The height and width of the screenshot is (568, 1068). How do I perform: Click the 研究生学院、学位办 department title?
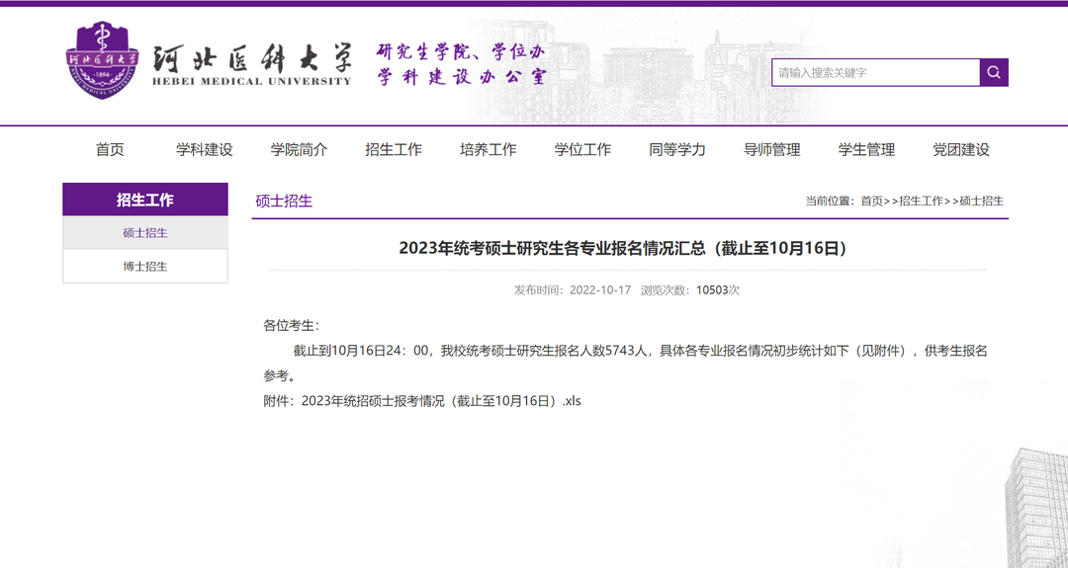tap(461, 51)
